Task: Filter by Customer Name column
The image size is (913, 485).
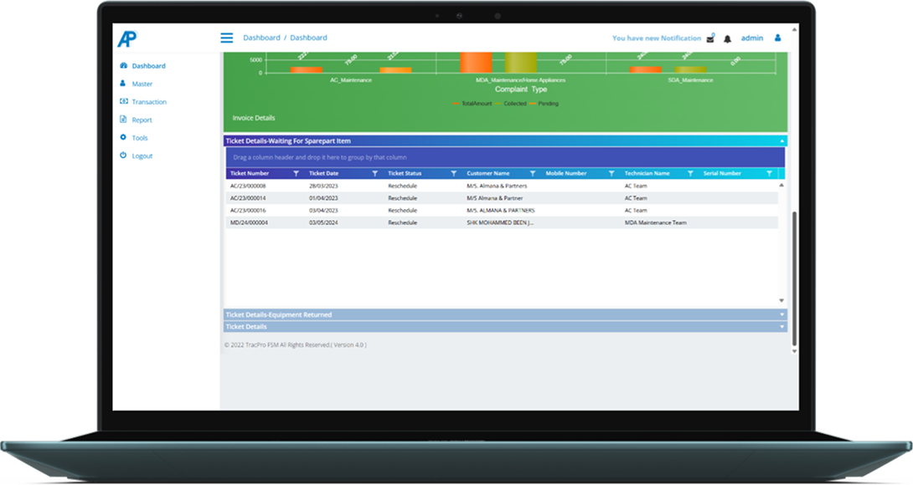Action: [533, 173]
